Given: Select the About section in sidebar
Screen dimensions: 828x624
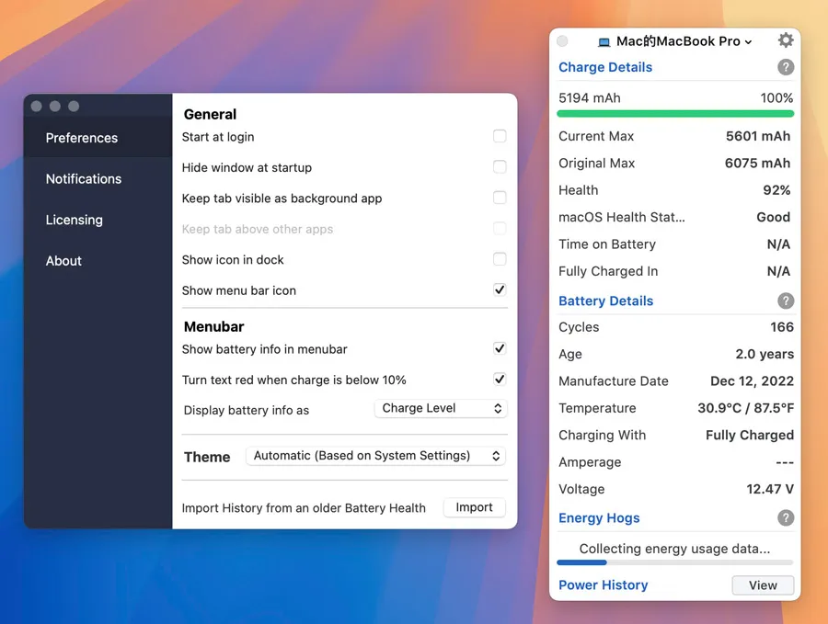Looking at the screenshot, I should point(64,261).
